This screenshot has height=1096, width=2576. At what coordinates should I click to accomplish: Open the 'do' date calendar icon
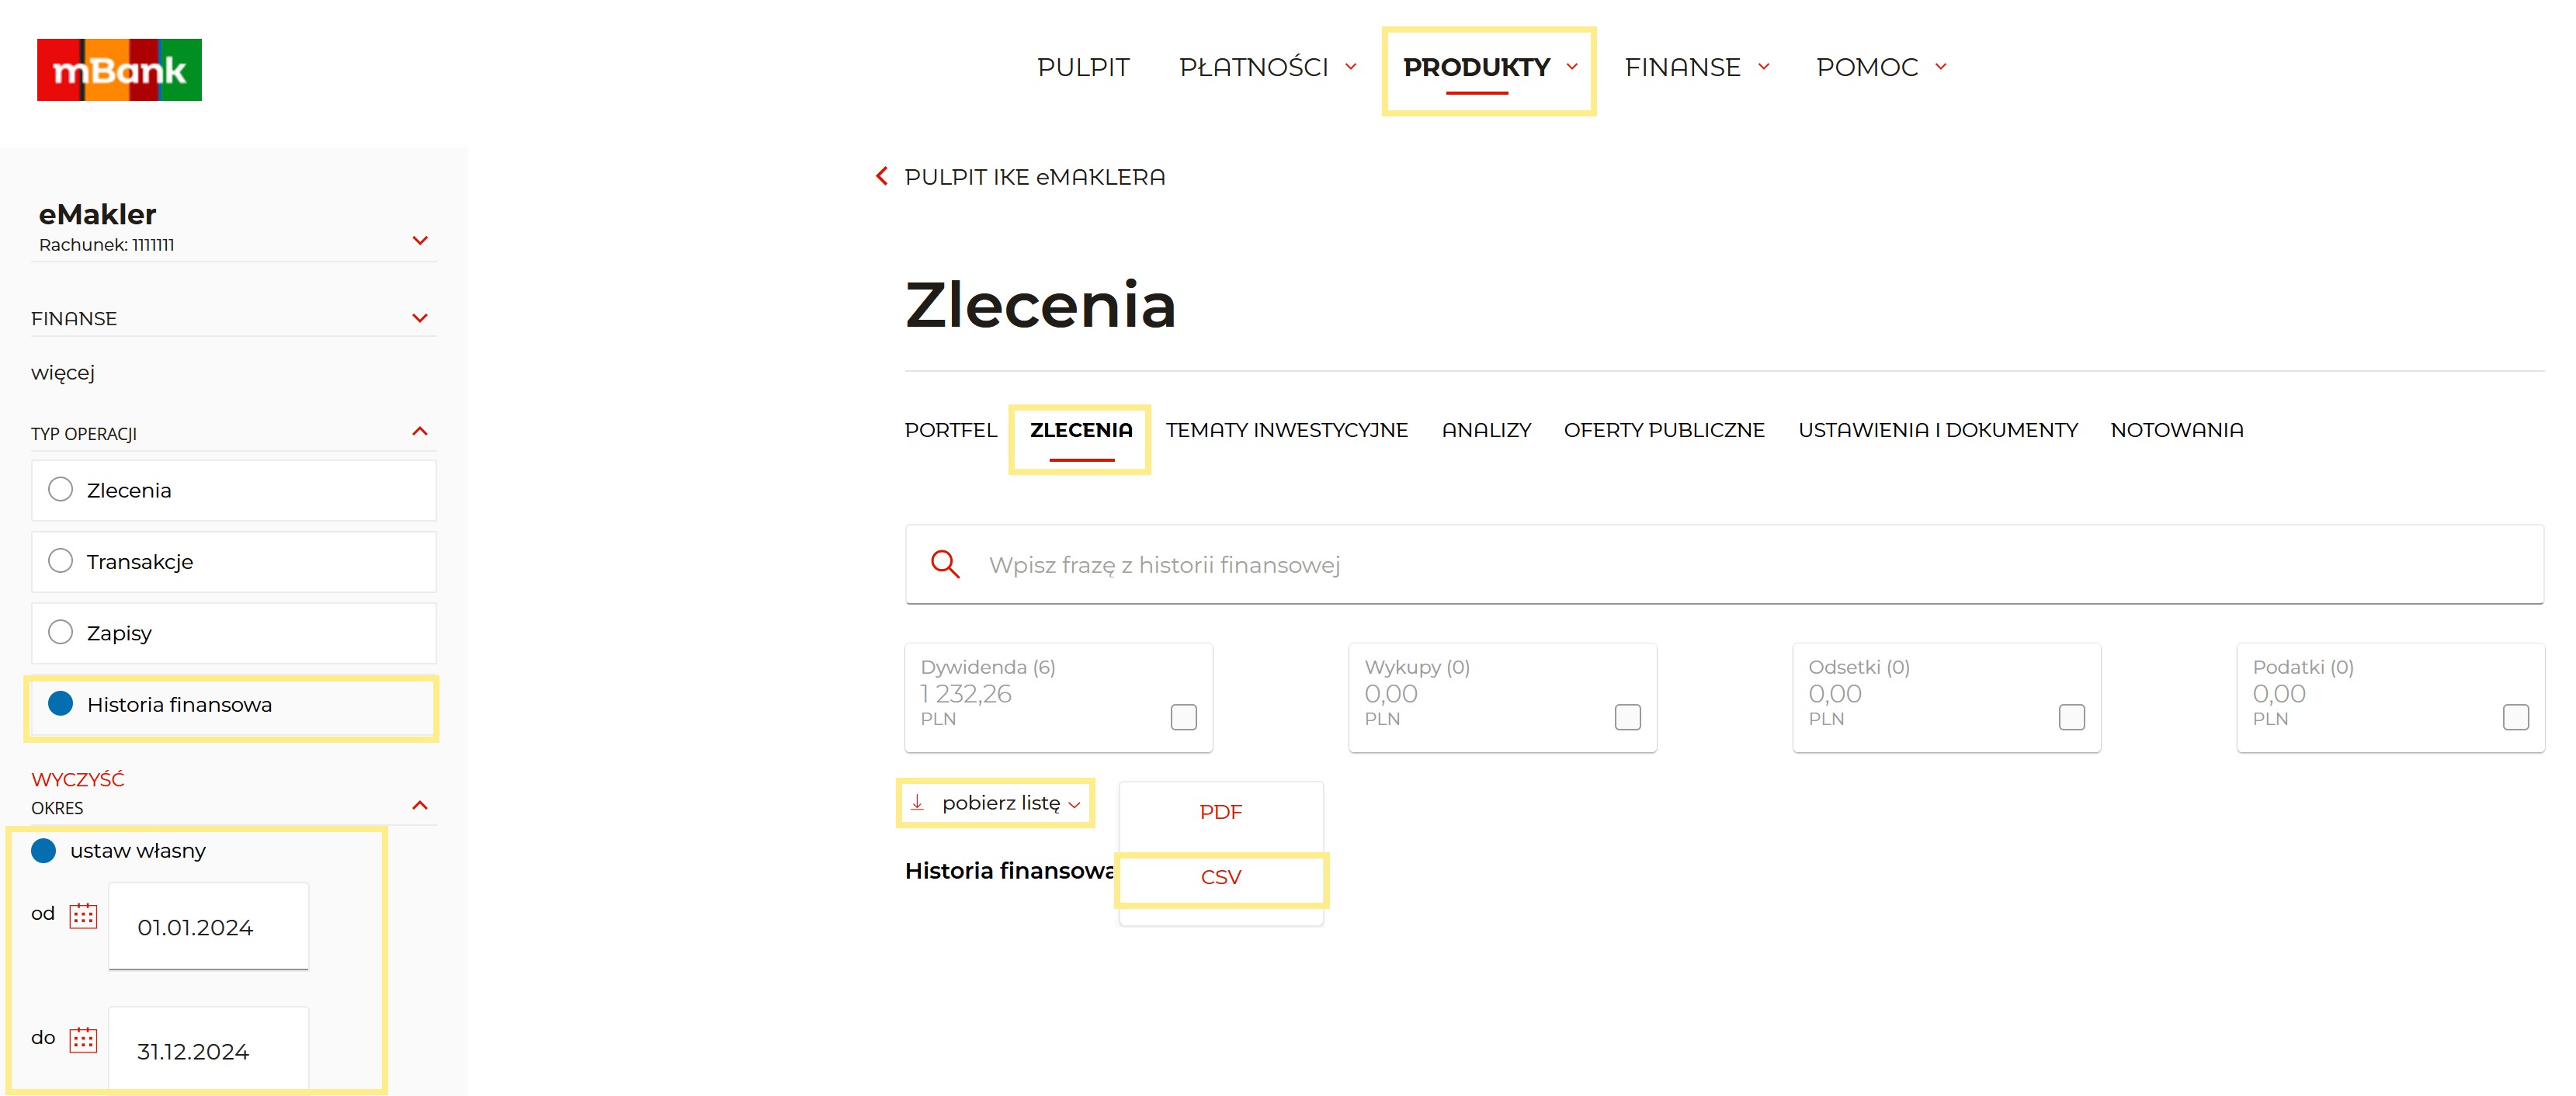83,1039
